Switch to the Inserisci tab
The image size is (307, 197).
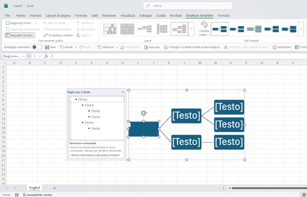click(35, 16)
